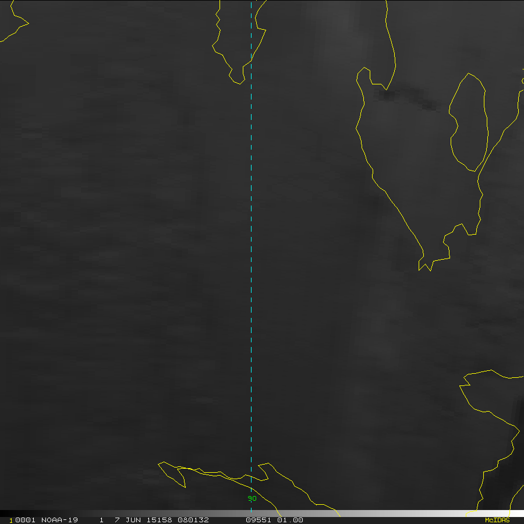Screen dimensions: 524x524
Task: Click the 7 JUN date text
Action: tap(128, 520)
